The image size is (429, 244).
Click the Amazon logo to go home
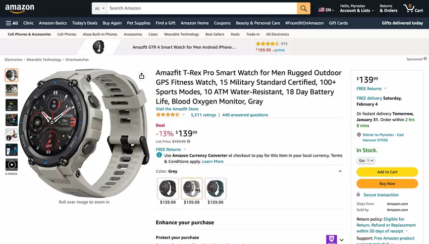pyautogui.click(x=20, y=9)
